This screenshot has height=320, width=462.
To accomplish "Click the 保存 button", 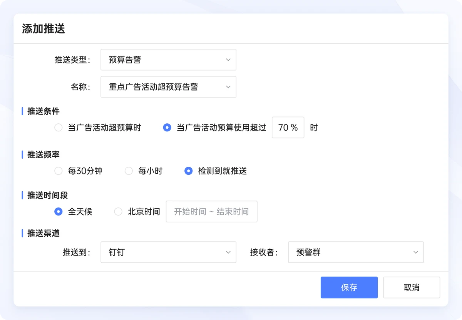I will coord(349,287).
